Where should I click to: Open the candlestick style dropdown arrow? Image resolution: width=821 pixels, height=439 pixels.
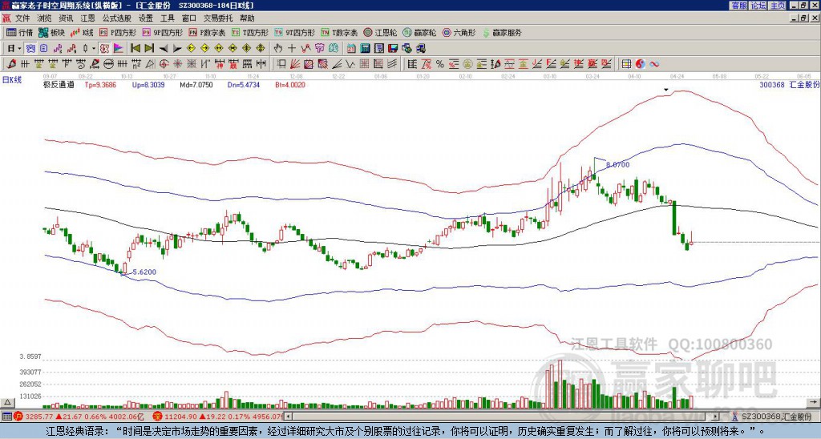click(x=93, y=49)
